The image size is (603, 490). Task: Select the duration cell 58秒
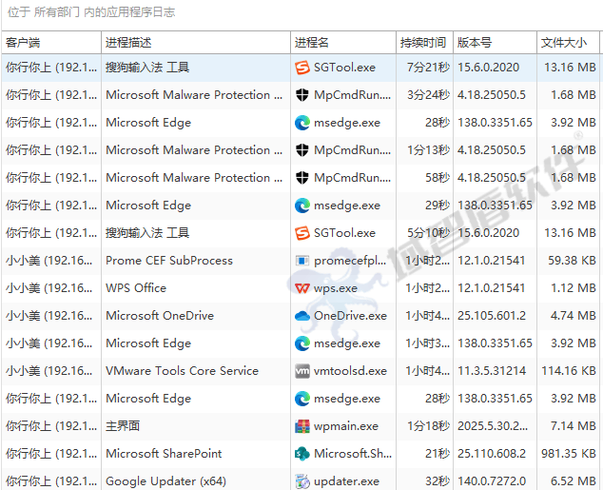438,178
